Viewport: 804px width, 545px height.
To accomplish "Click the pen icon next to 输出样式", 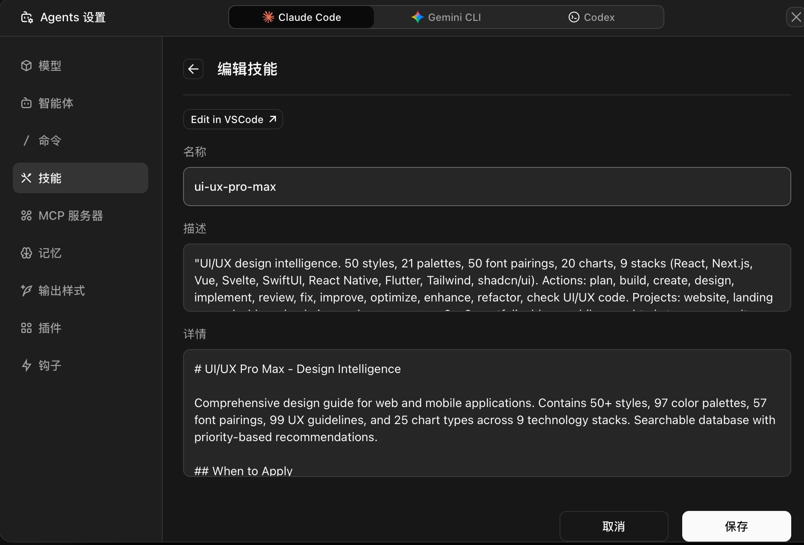I will click(x=26, y=290).
